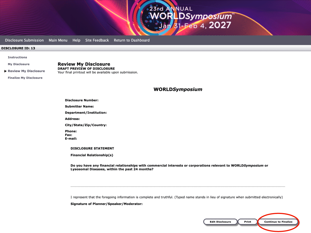This screenshot has height=233, width=311.
Task: Open Site Feedback
Action: point(97,40)
